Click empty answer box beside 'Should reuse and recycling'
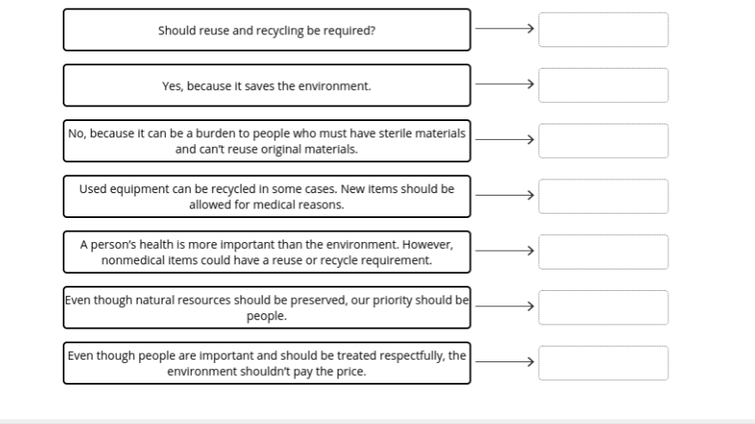 pyautogui.click(x=604, y=30)
